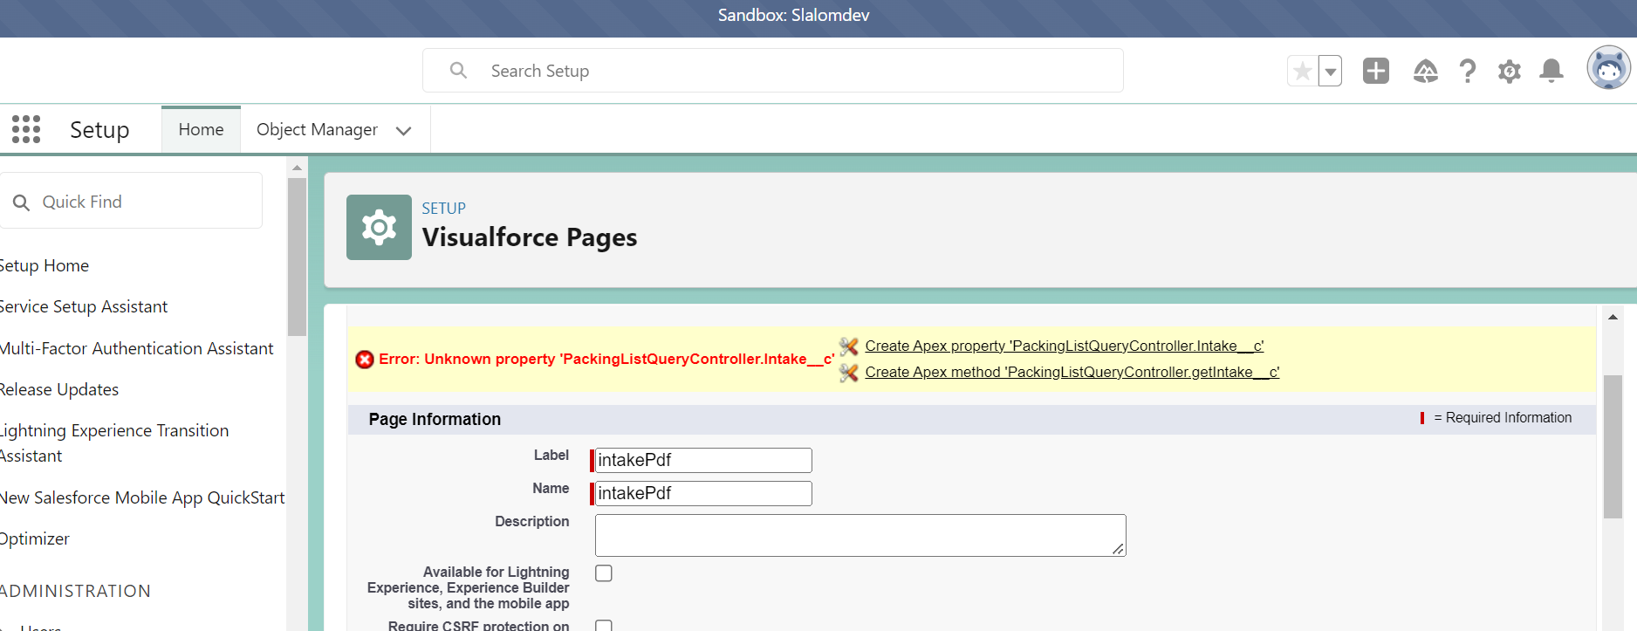This screenshot has height=631, width=1637.
Task: Expand the favorites list dropdown arrow
Action: point(1331,71)
